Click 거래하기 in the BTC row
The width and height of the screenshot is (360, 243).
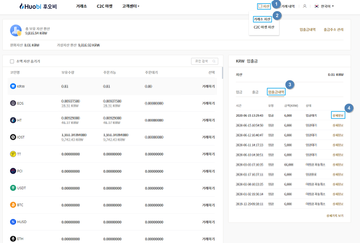(x=208, y=205)
